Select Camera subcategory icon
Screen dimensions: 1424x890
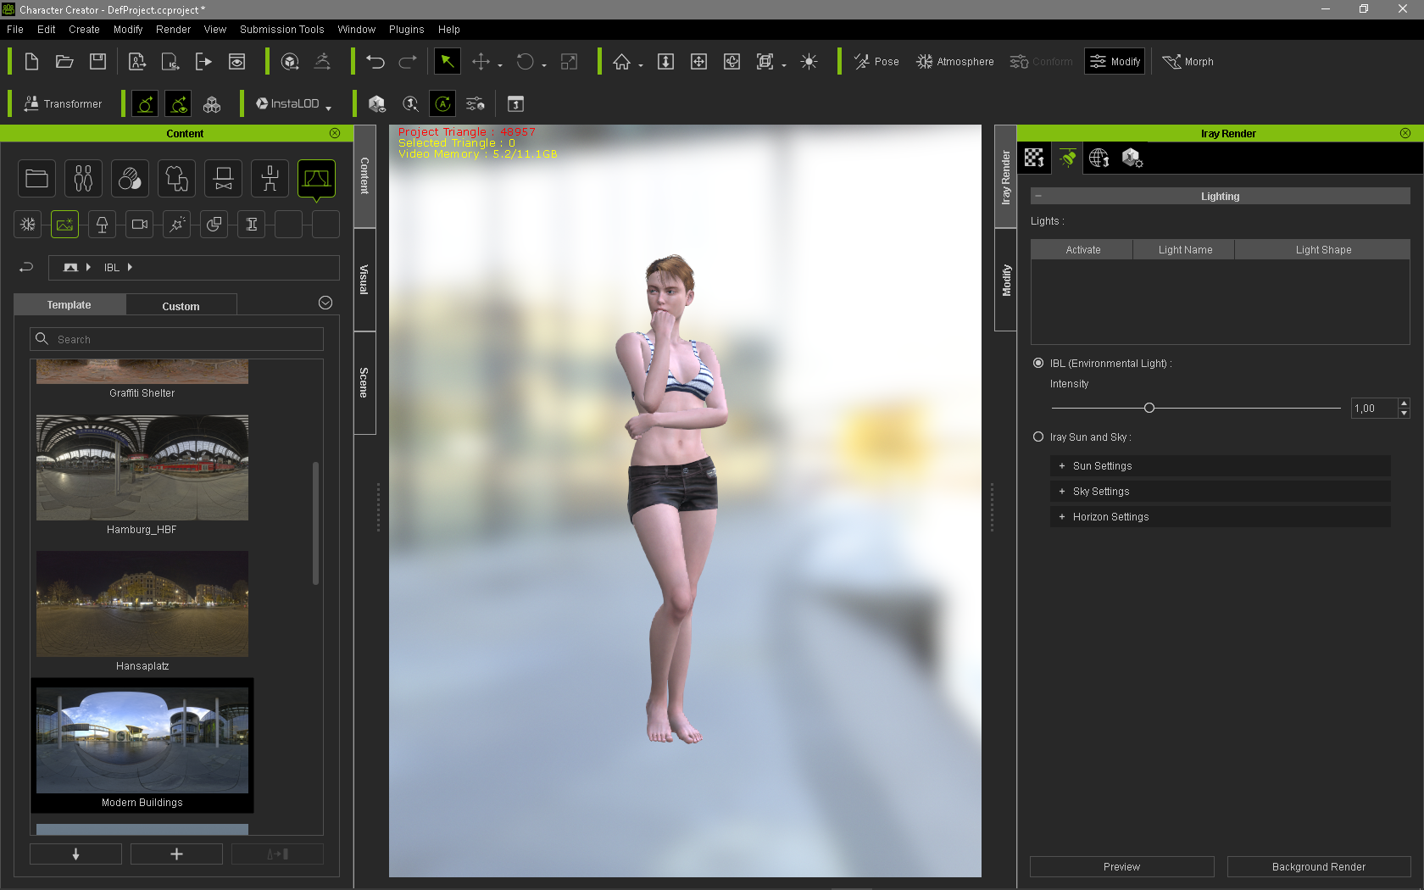tap(139, 225)
